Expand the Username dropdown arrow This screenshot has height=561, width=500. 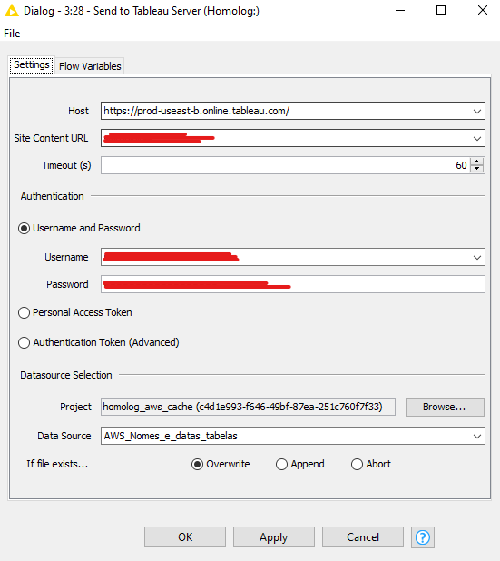click(477, 257)
